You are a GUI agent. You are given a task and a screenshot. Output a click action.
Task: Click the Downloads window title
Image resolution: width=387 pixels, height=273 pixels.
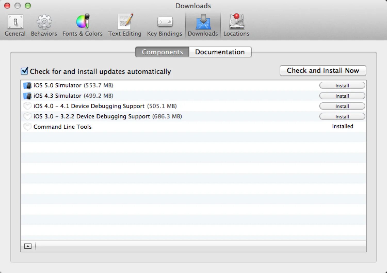tap(193, 6)
